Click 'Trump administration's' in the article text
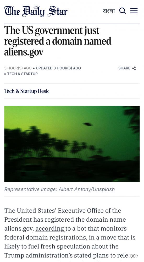The height and width of the screenshot is (262, 144). point(40,255)
